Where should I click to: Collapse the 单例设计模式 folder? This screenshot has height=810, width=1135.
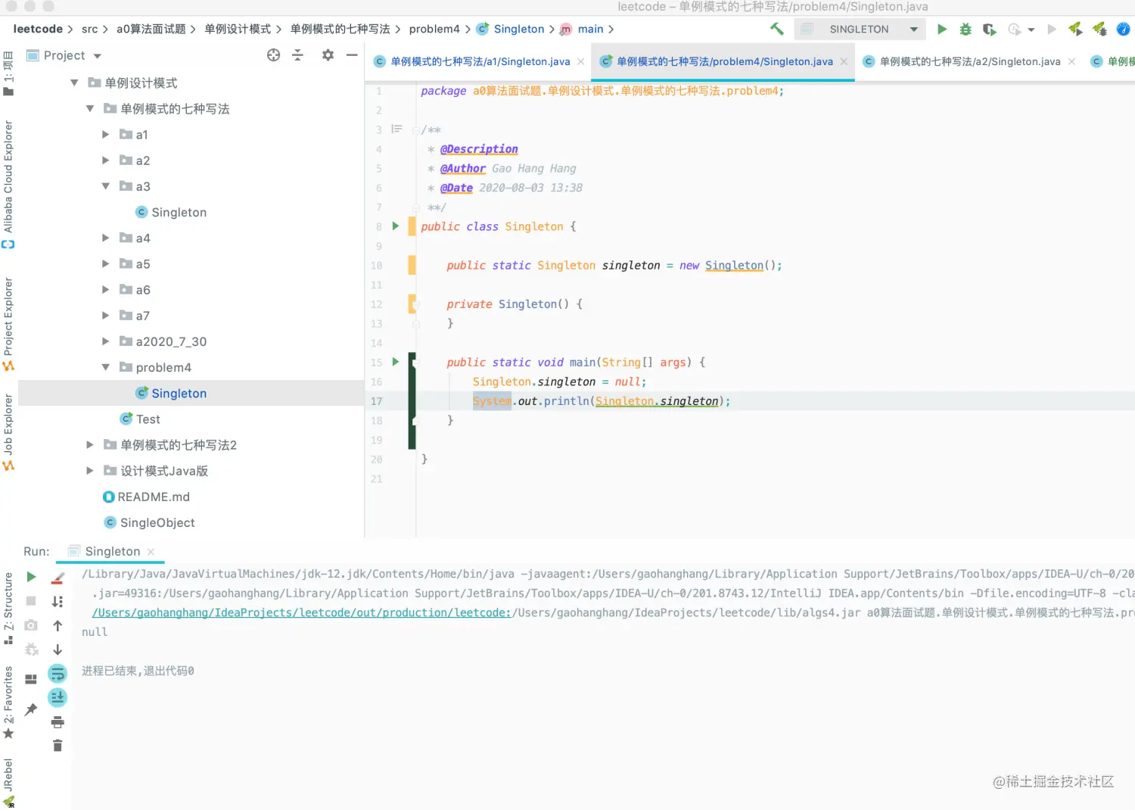coord(74,83)
